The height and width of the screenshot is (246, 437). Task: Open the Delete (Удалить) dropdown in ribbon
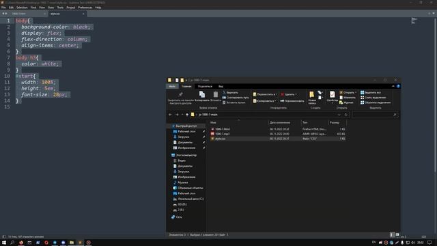[x=288, y=94]
